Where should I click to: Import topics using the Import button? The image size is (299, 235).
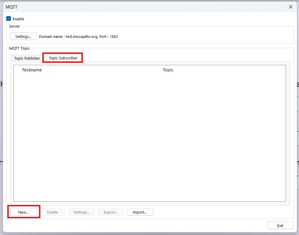point(140,211)
